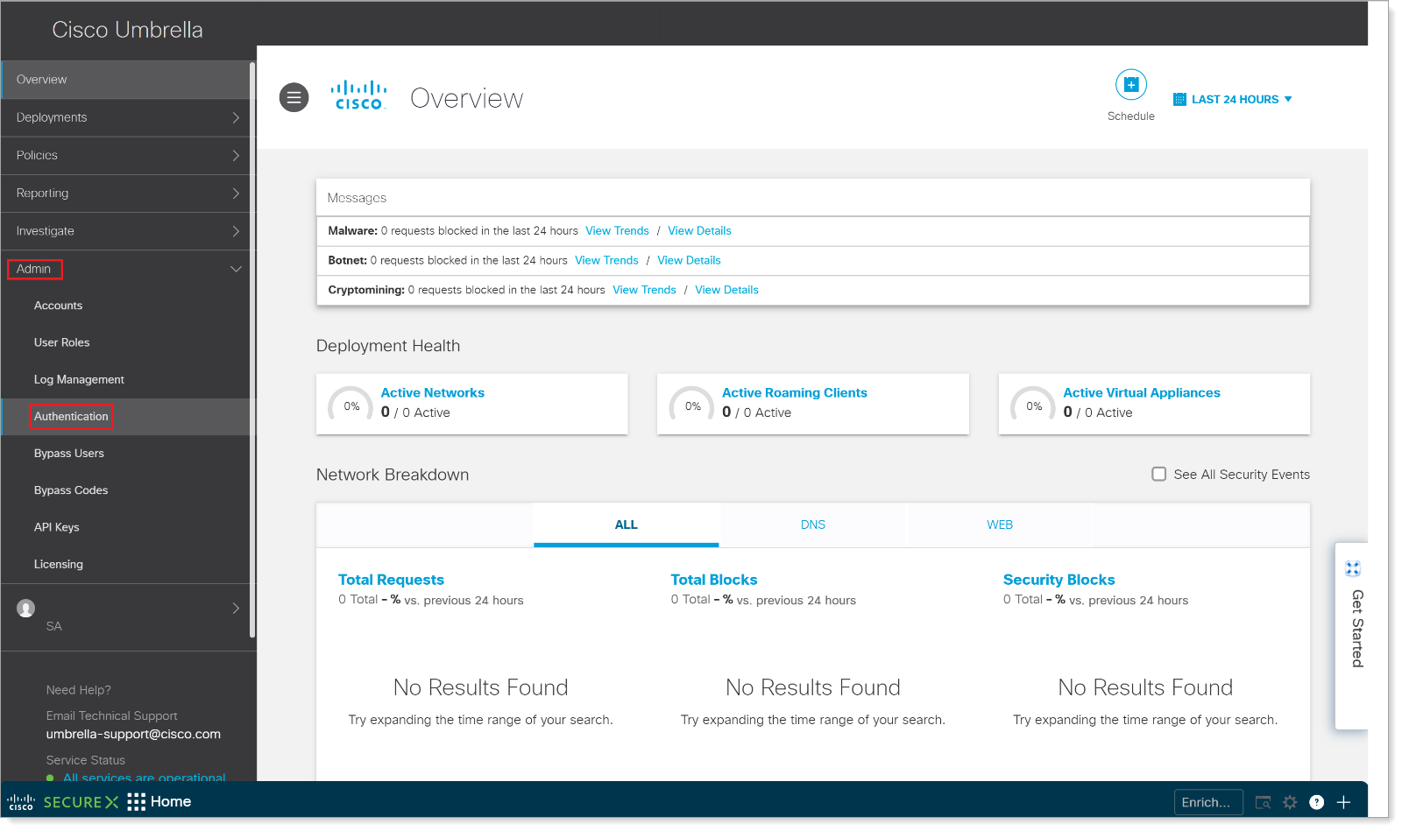
Task: Enable See All Security Events checkbox
Action: (1158, 474)
